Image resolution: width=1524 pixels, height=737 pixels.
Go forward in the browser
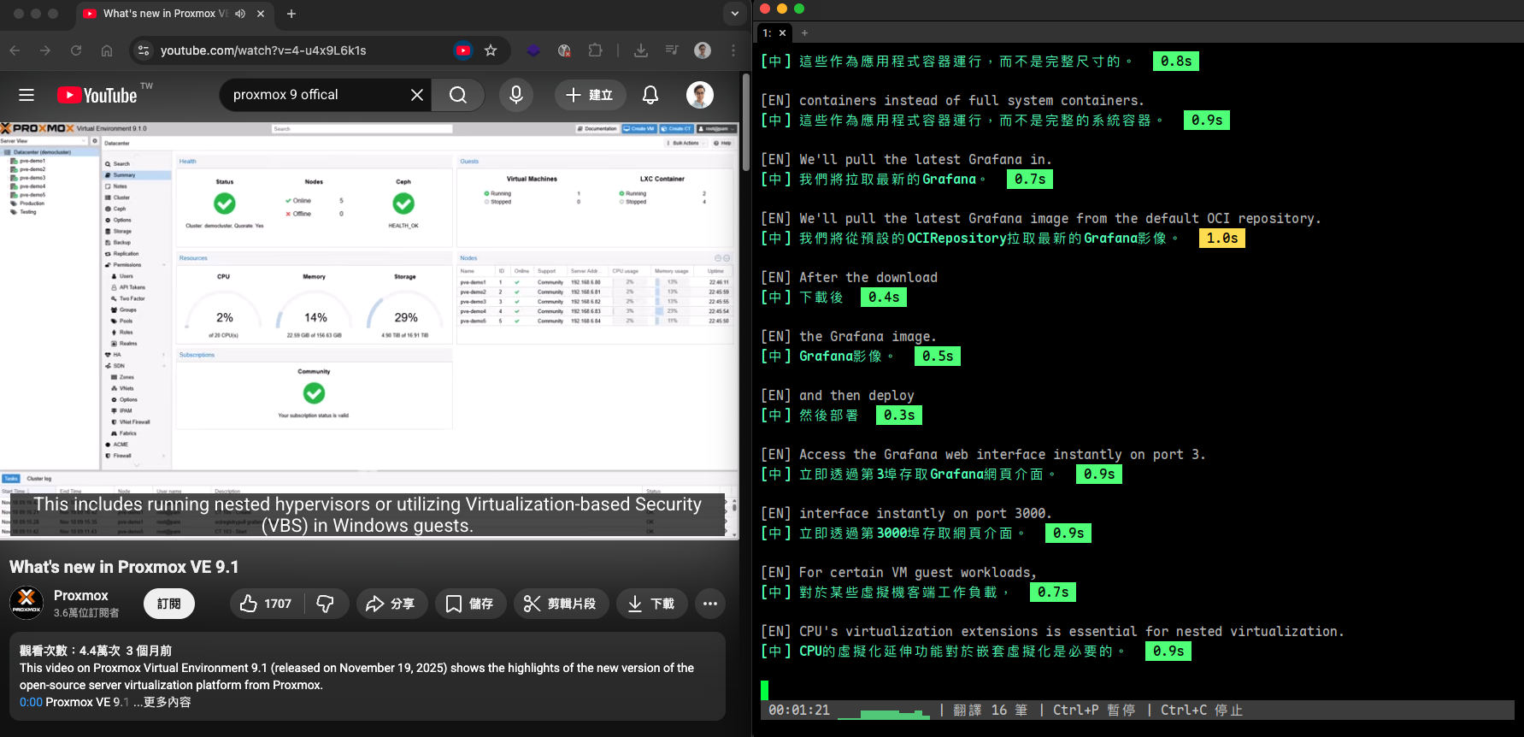point(45,50)
